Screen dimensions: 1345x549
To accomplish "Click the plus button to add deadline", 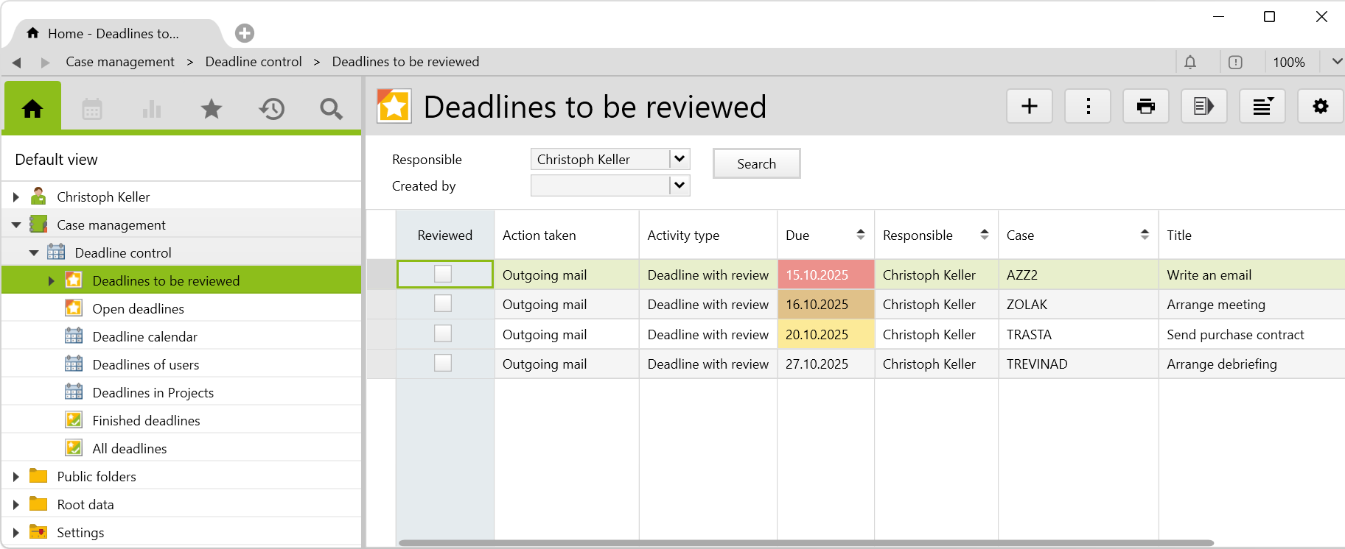I will pyautogui.click(x=1029, y=107).
